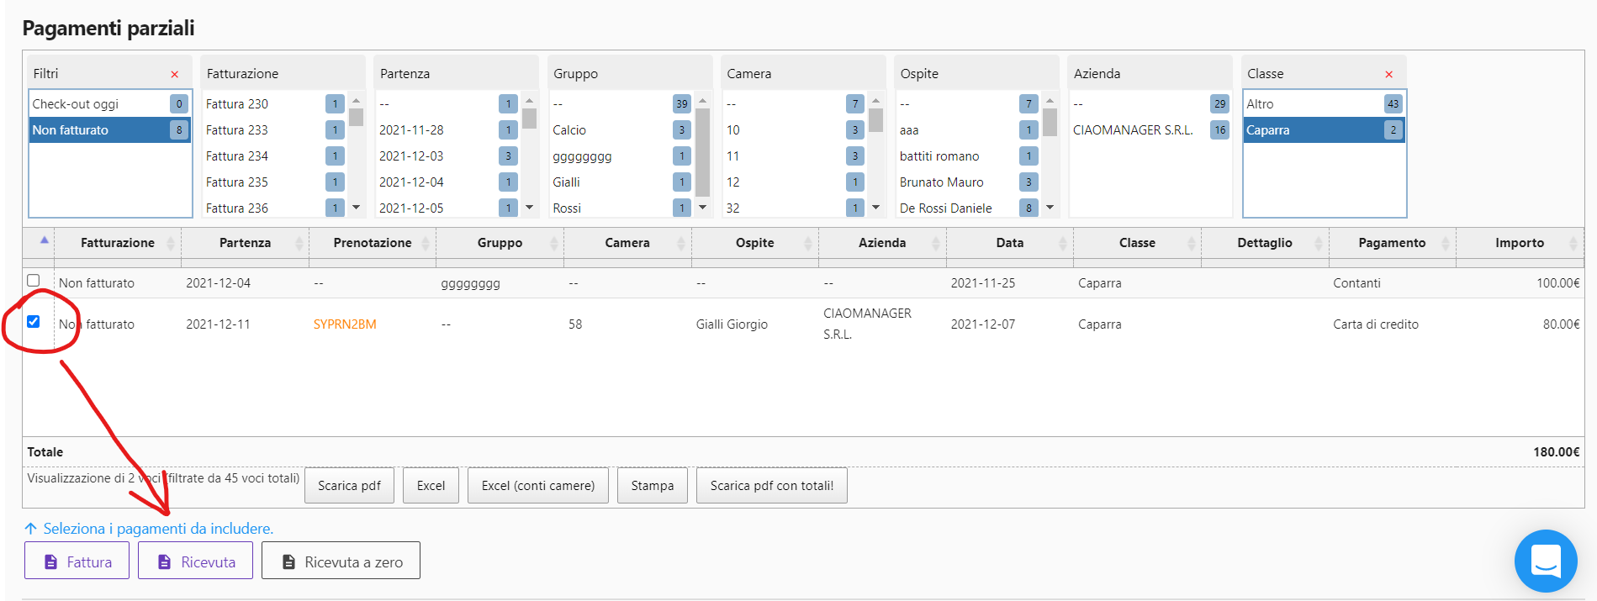
Task: Open the chat support bubble icon
Action: click(1545, 561)
